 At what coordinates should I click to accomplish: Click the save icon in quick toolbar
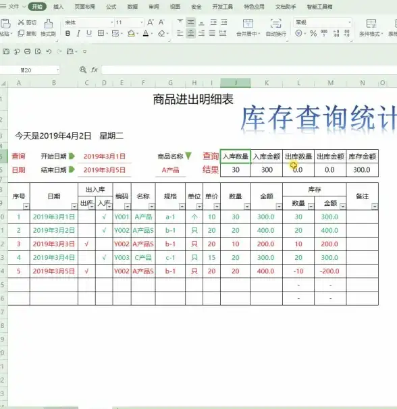[x=6, y=52]
